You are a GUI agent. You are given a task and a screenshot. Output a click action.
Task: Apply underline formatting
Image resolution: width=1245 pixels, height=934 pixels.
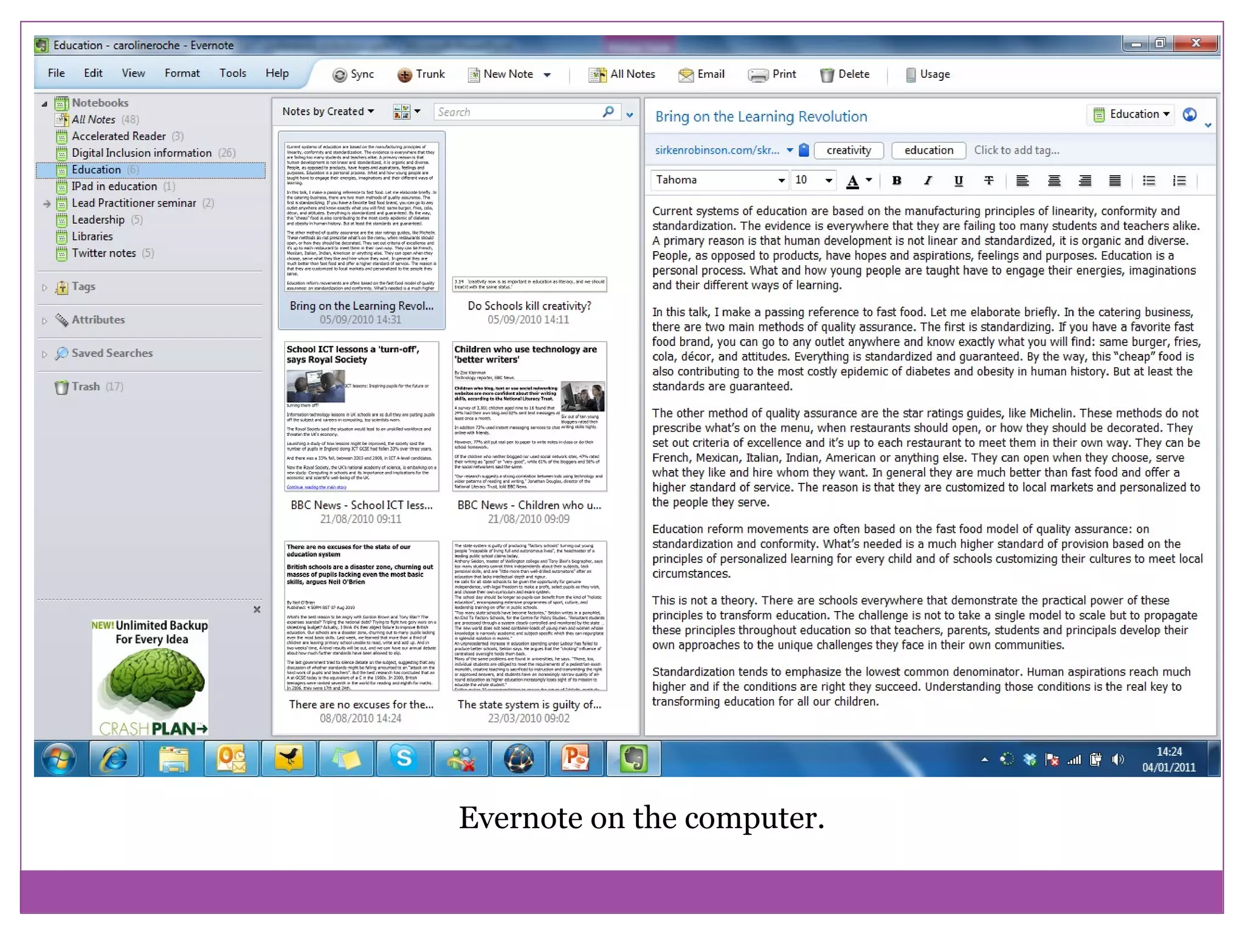click(x=959, y=181)
